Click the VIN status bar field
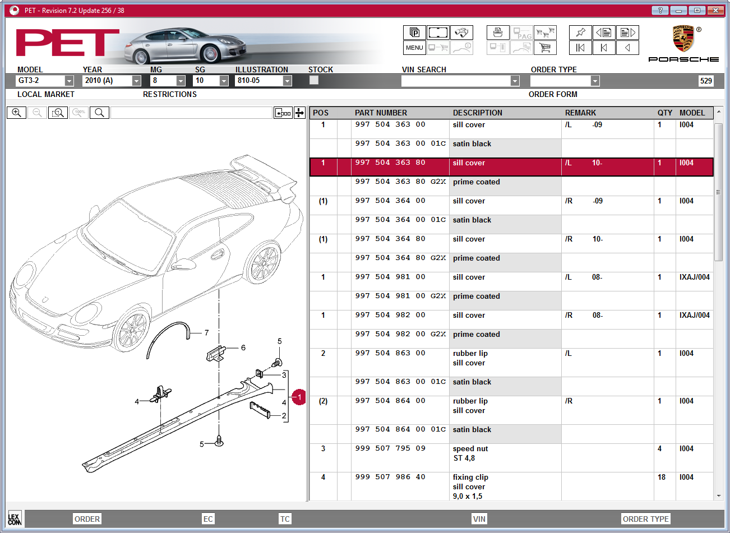This screenshot has width=730, height=533. (x=479, y=519)
